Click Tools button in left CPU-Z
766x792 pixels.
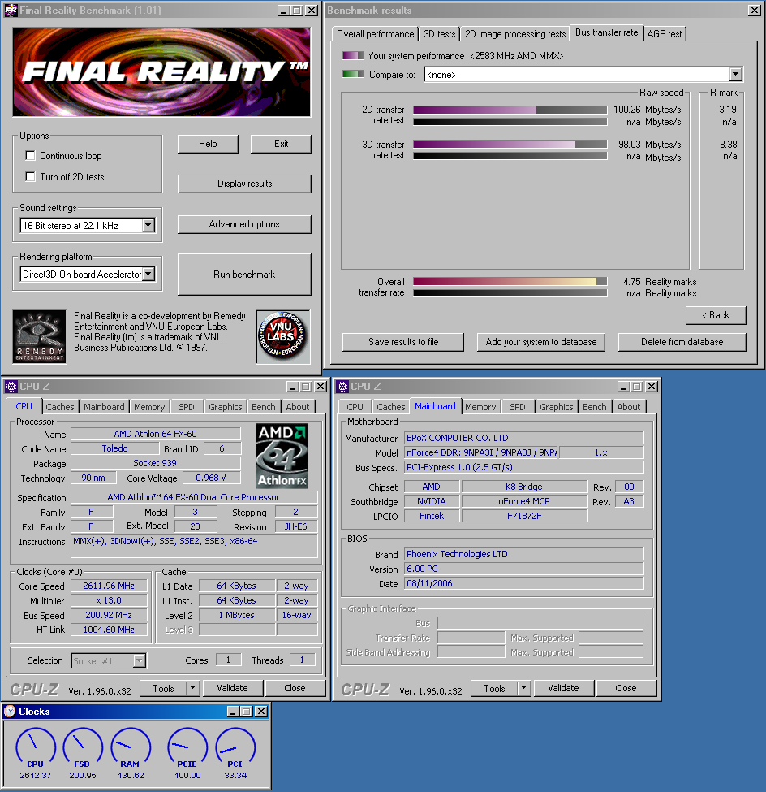tap(163, 688)
